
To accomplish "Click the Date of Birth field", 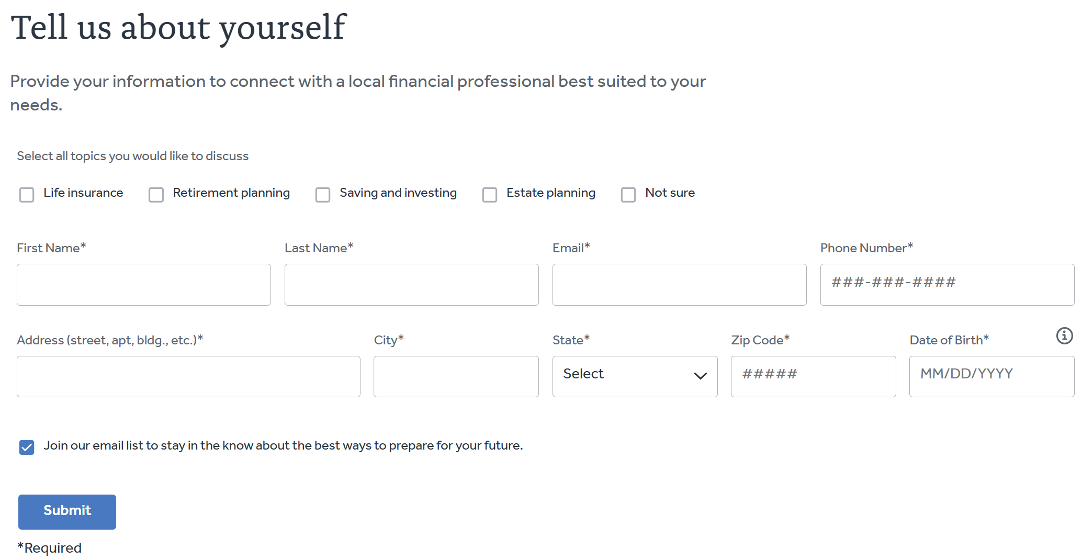I will click(991, 376).
